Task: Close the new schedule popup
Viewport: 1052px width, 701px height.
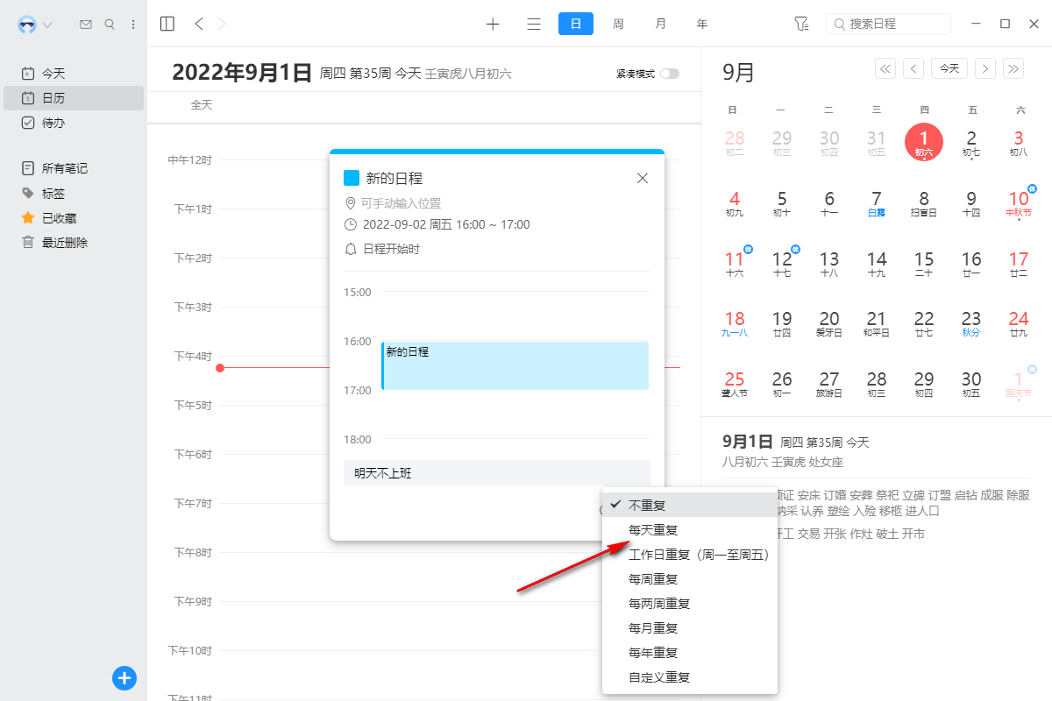Action: (x=643, y=178)
